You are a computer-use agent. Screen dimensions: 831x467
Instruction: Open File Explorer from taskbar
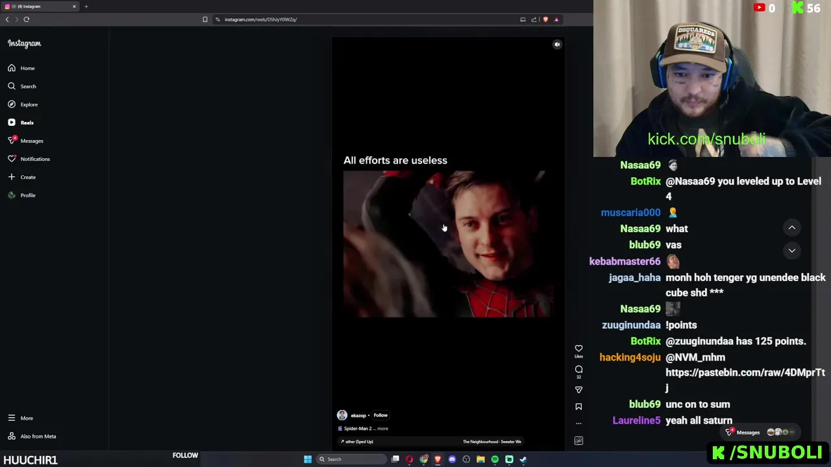click(480, 459)
